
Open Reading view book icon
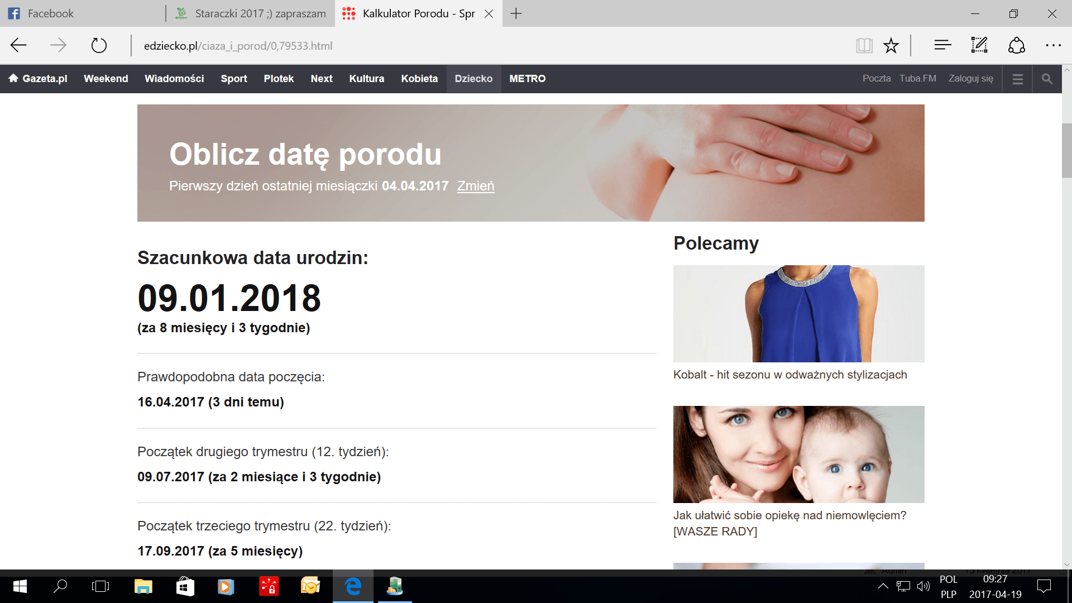tap(864, 45)
